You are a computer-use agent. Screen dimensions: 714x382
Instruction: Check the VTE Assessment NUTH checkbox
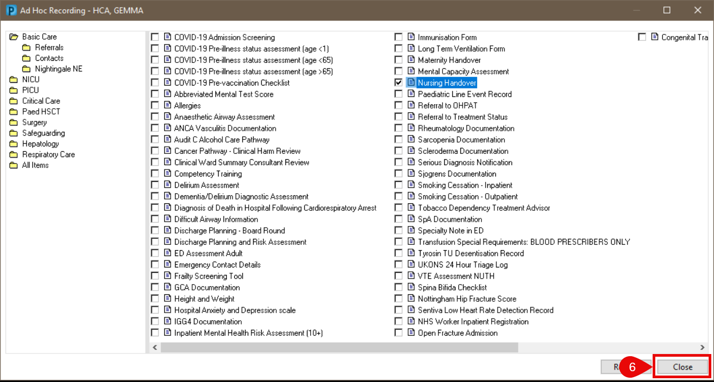pyautogui.click(x=398, y=276)
